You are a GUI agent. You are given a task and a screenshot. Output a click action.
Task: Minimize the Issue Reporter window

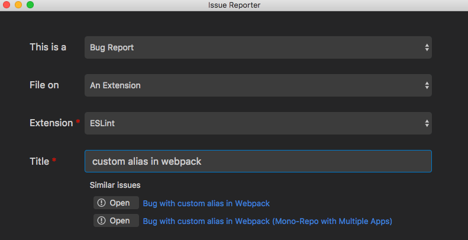click(18, 5)
